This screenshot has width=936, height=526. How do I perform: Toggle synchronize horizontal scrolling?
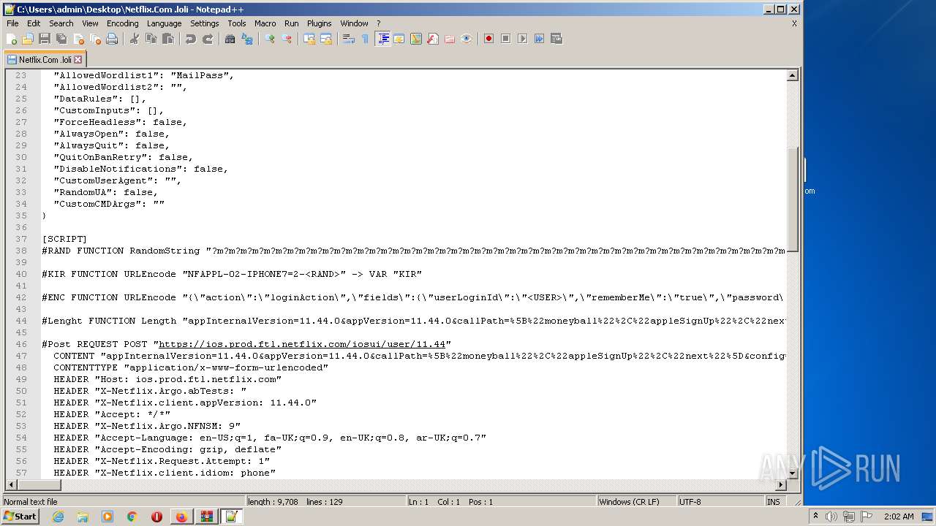pos(325,39)
